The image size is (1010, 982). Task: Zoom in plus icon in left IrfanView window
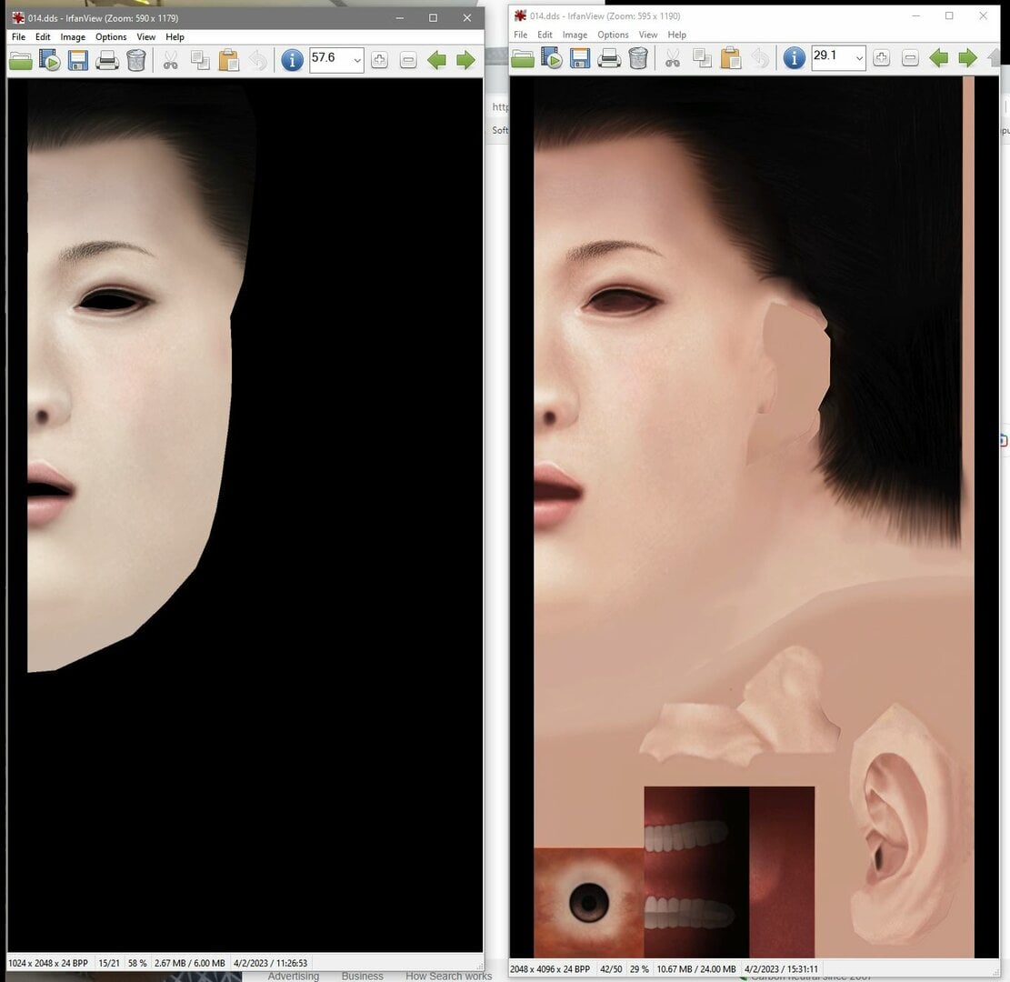pos(379,61)
